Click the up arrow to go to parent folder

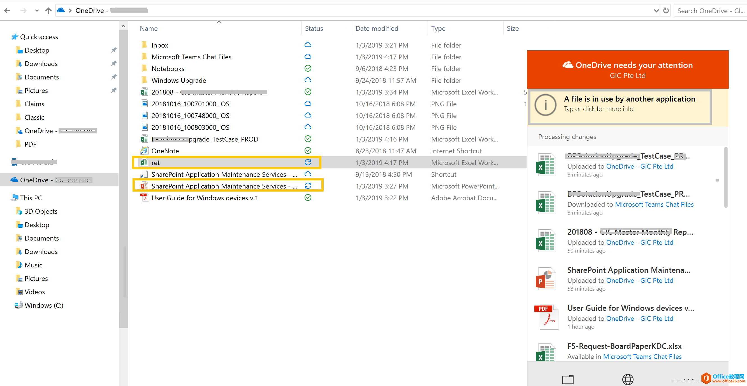(48, 10)
